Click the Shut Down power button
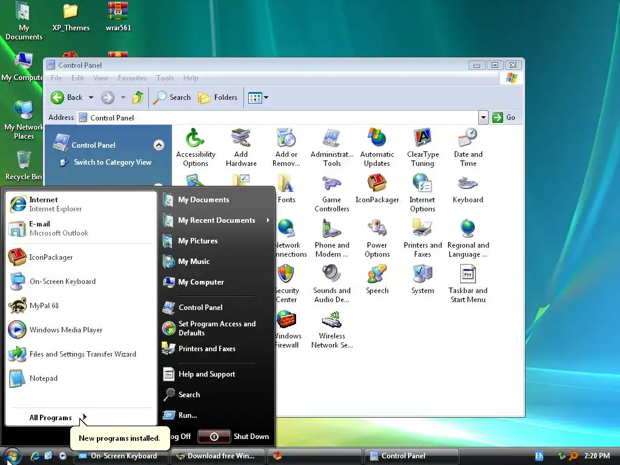The image size is (620, 465). [x=214, y=437]
